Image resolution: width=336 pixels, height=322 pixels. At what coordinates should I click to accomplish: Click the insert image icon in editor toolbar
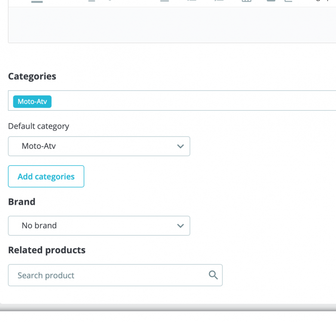[x=271, y=1]
